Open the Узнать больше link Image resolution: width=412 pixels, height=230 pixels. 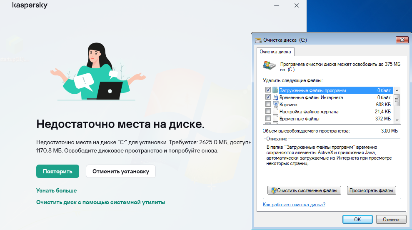(57, 190)
